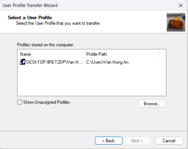Screen dimensions: 188x149
Task: Click the C:\Users\Van Hong An path cell
Action: (110, 62)
